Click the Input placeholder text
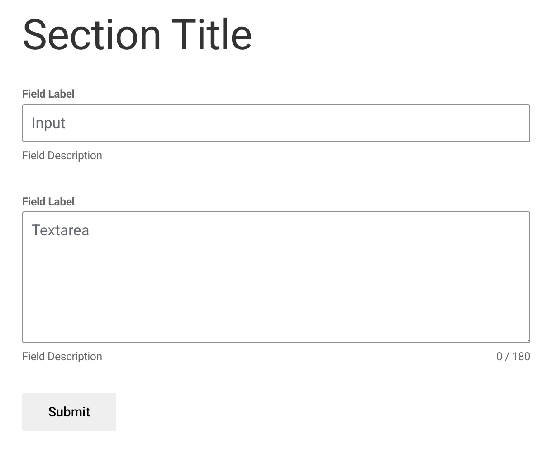 pyautogui.click(x=48, y=123)
